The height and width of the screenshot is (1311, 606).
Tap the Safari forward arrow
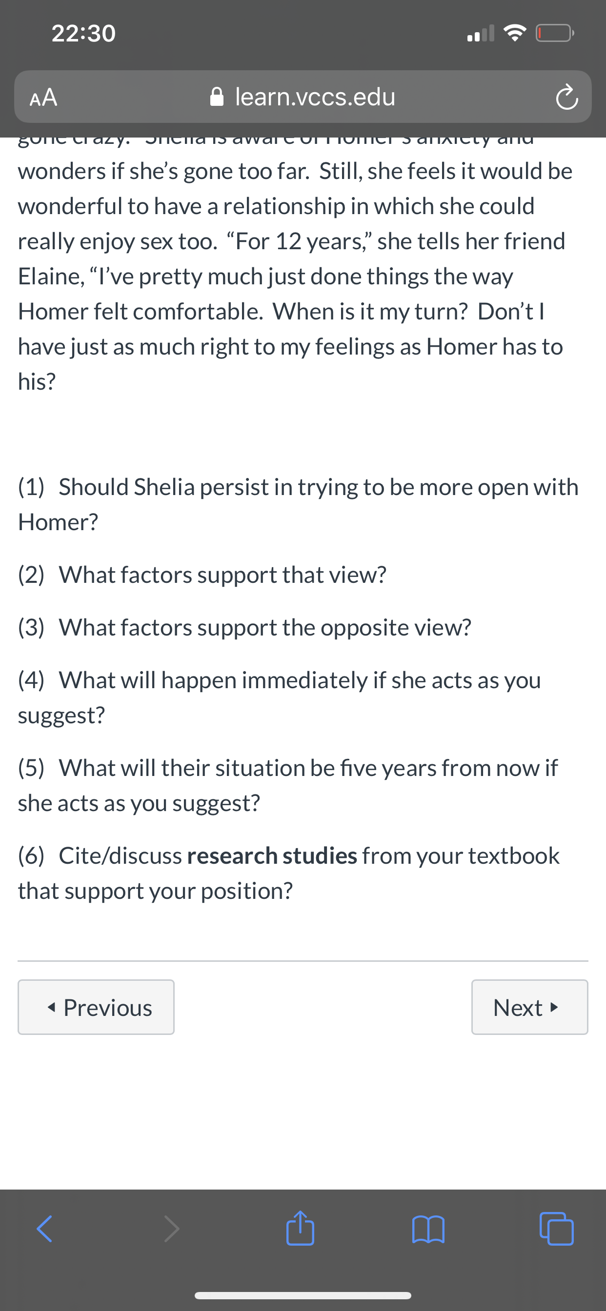click(x=172, y=1229)
